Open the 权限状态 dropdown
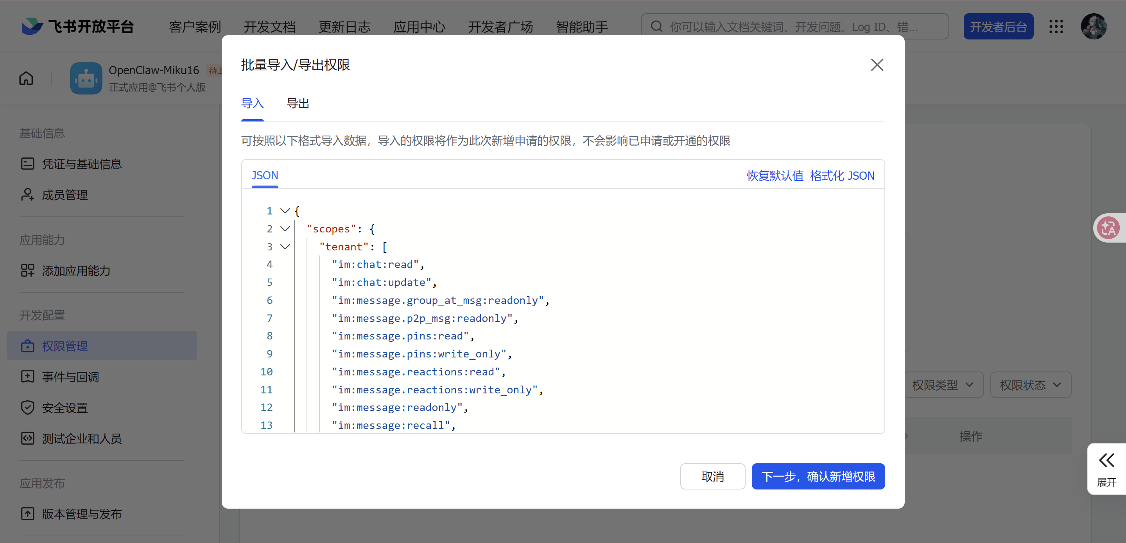1126x543 pixels. pos(1030,385)
